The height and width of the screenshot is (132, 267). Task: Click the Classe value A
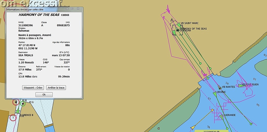point(42,25)
